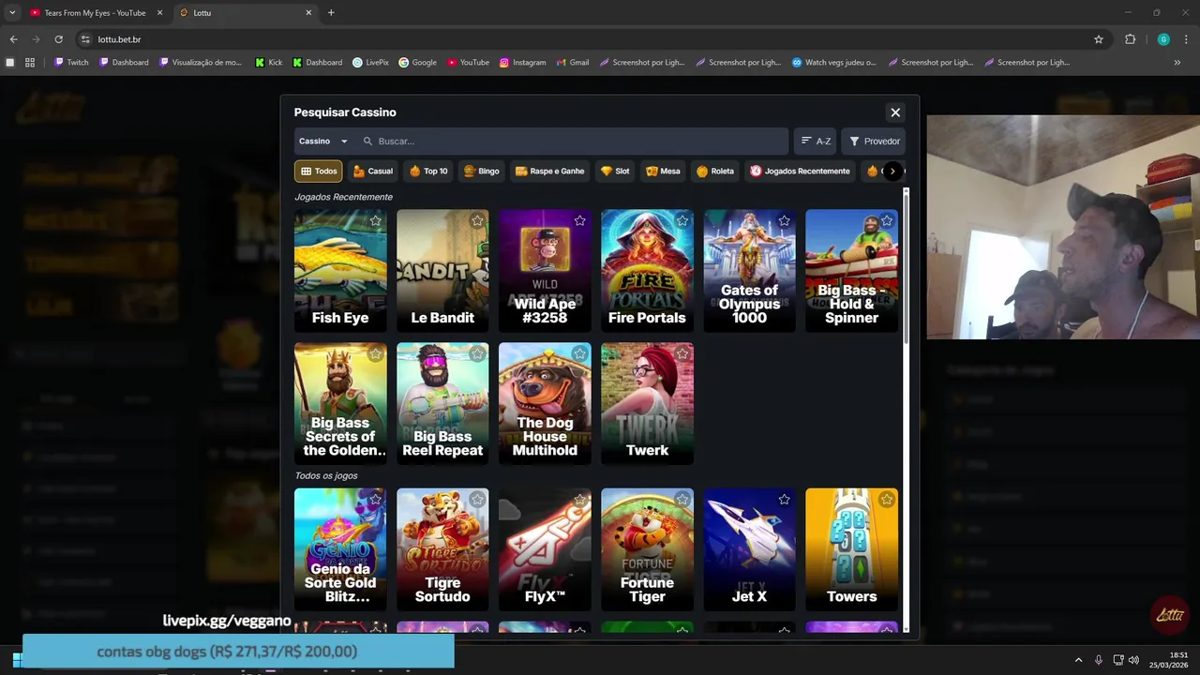Open the Twitch bookmark
Image resolution: width=1200 pixels, height=675 pixels.
click(x=71, y=63)
